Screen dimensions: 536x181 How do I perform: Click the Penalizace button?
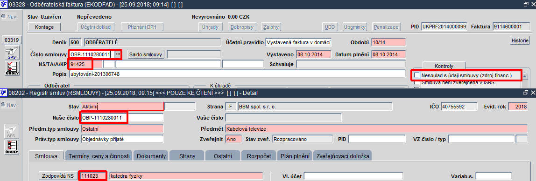coord(386,27)
